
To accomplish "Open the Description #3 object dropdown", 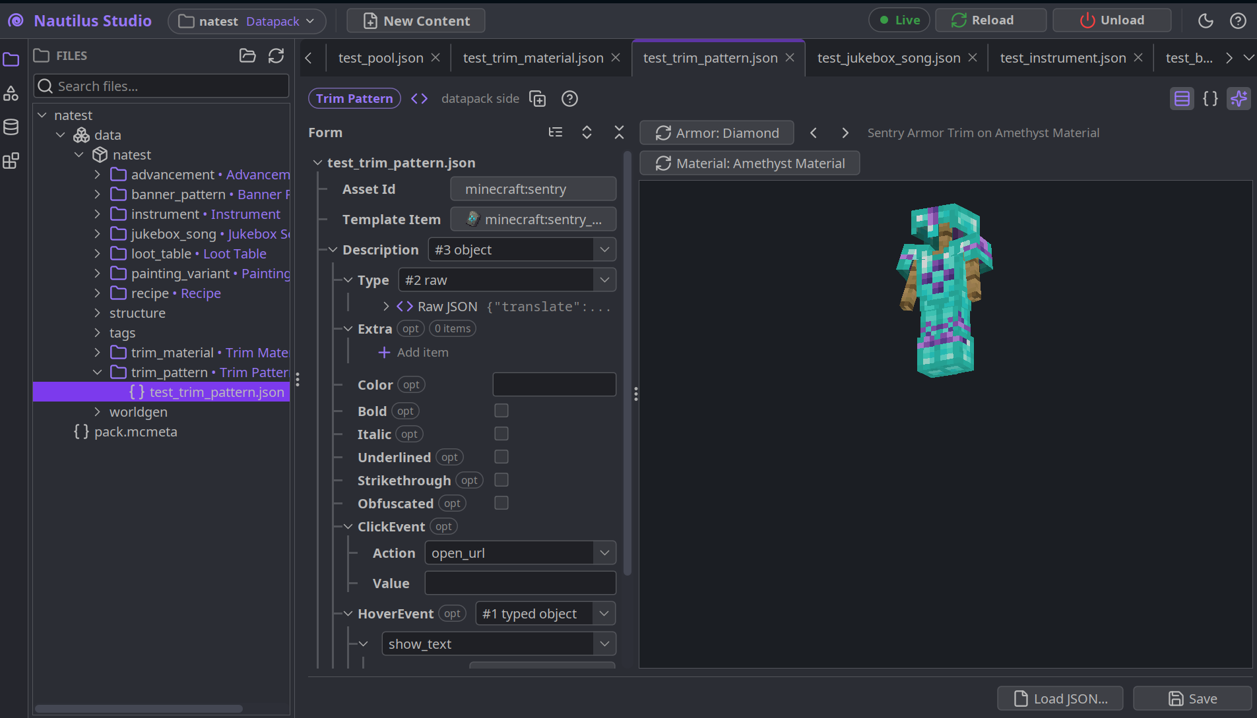I will click(x=522, y=250).
